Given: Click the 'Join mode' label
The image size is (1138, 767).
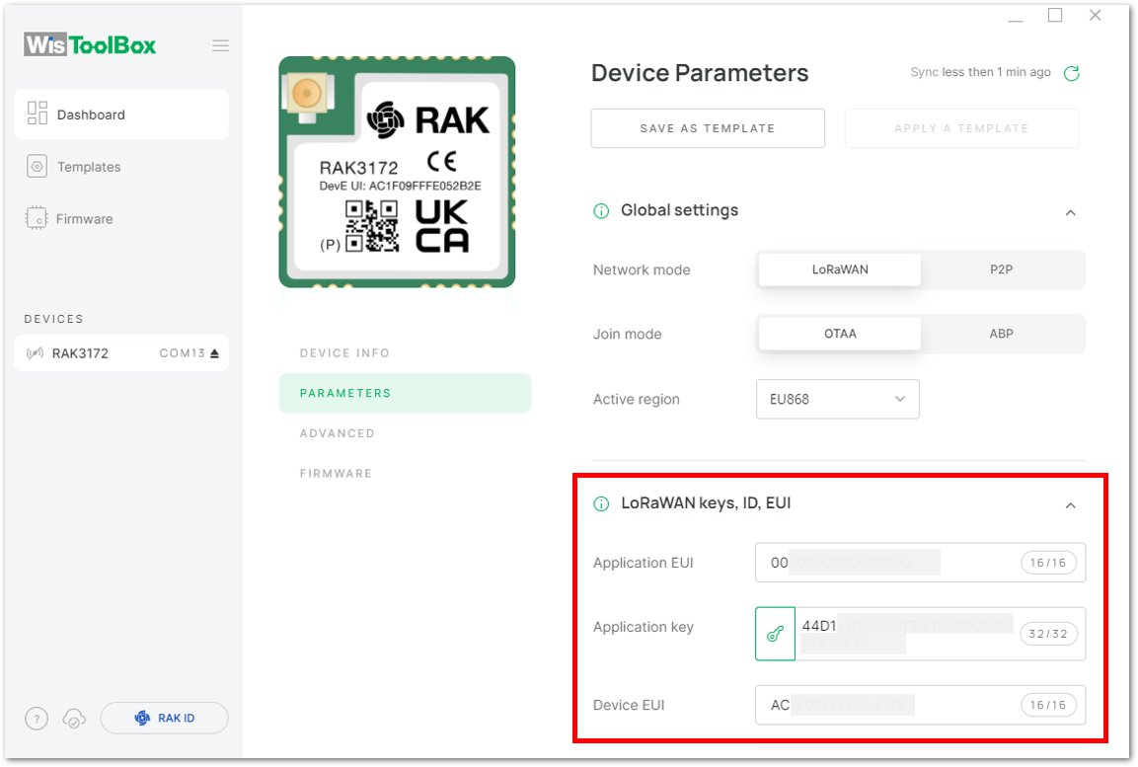Looking at the screenshot, I should pos(627,334).
